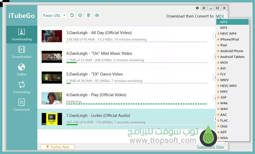Choose FLAC audio format
Viewport: 255px width, 154px height.
click(x=233, y=120)
